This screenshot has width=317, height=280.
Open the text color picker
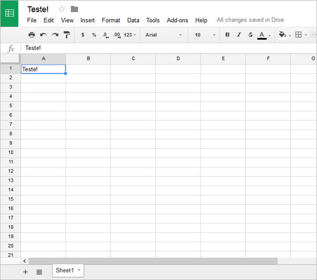262,35
